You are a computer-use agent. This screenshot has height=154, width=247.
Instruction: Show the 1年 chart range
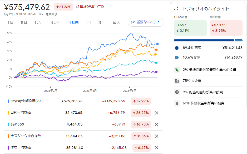click(x=89, y=23)
